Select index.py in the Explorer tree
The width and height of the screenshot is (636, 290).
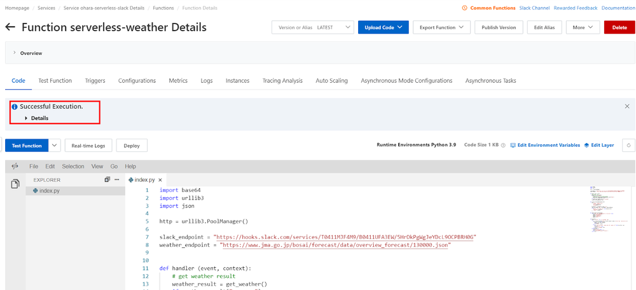tap(49, 191)
